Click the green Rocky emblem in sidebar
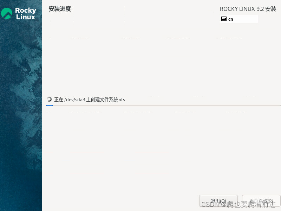This screenshot has height=211, width=281. click(7, 13)
